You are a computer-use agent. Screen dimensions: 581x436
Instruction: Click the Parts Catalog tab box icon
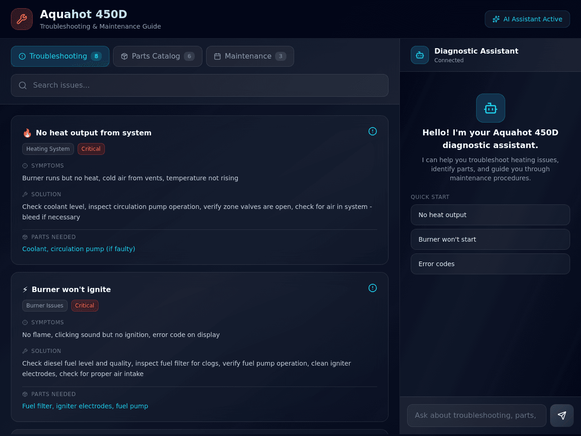124,56
